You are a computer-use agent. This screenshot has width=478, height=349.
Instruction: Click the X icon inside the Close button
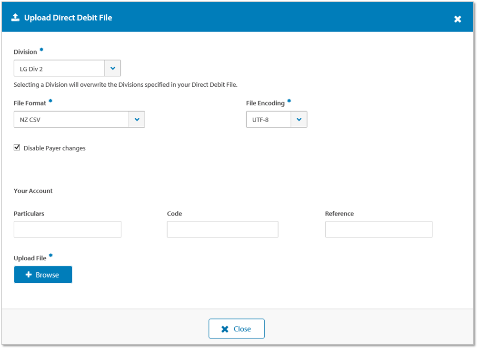click(225, 329)
